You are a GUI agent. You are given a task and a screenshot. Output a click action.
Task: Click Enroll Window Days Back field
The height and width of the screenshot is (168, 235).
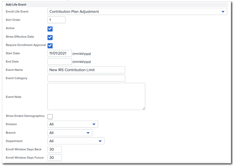click(54, 149)
